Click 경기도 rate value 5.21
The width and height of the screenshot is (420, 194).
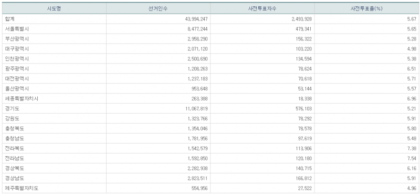pyautogui.click(x=412, y=109)
